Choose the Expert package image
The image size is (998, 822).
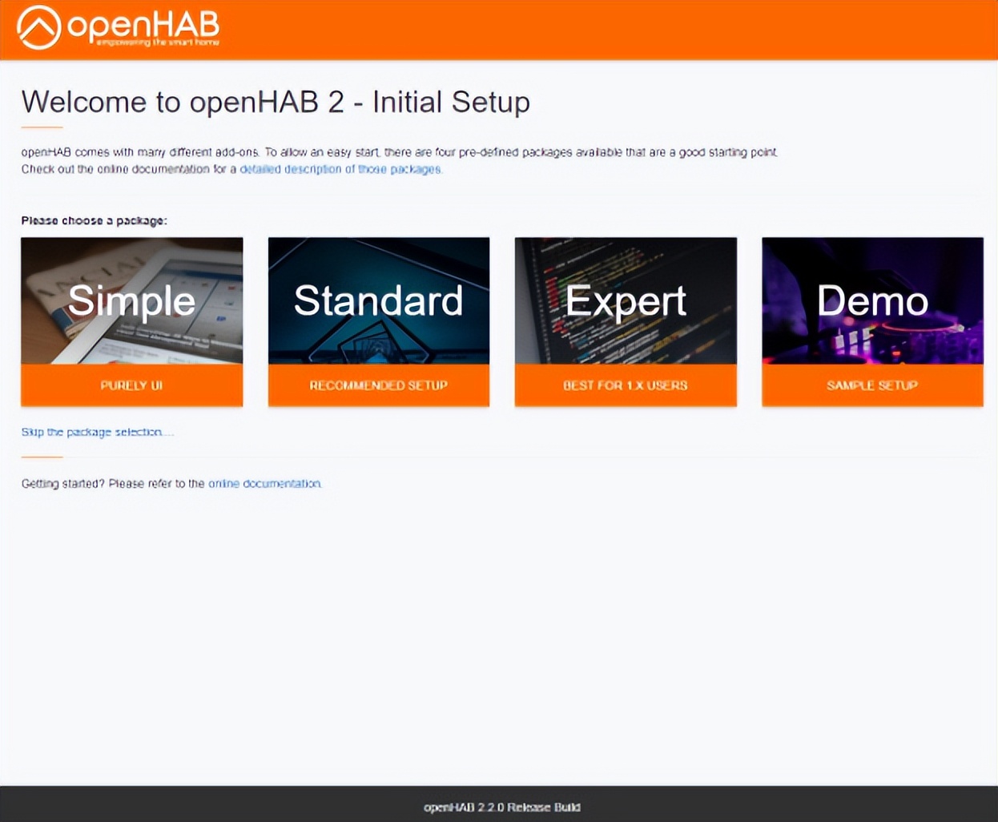click(625, 300)
